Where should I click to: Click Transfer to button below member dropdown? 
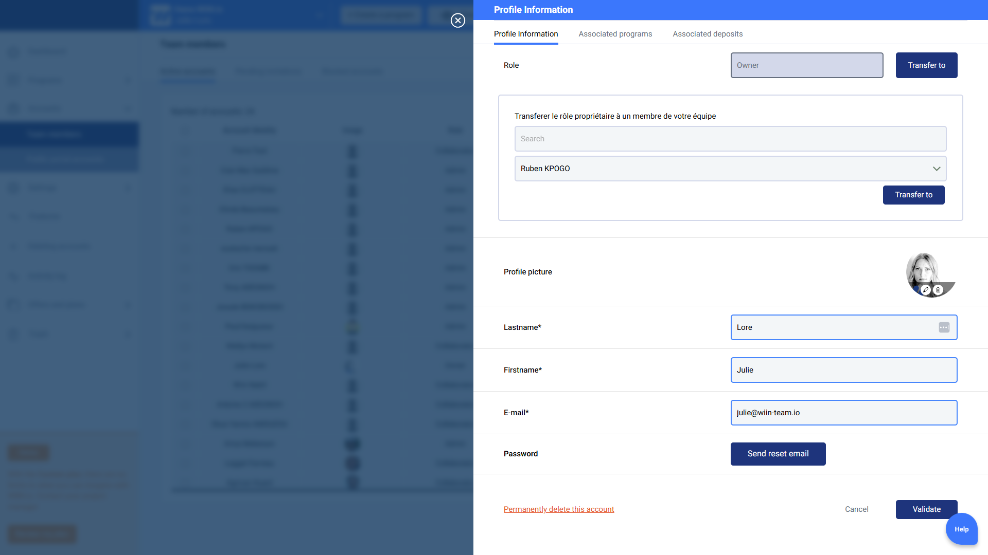[913, 195]
